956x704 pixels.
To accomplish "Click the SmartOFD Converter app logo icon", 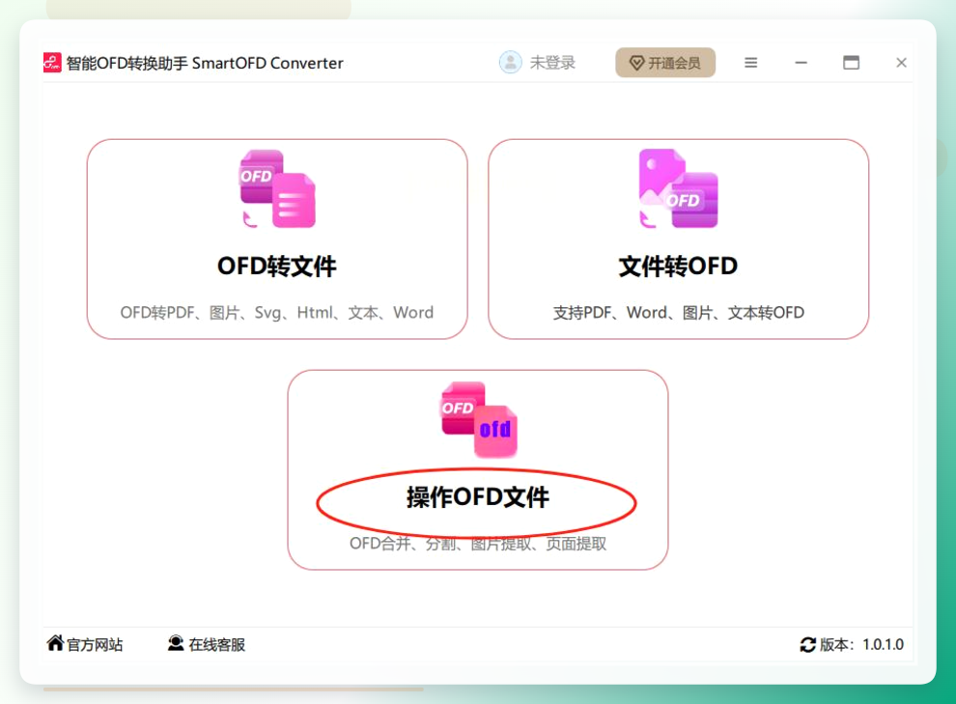I will pos(52,62).
